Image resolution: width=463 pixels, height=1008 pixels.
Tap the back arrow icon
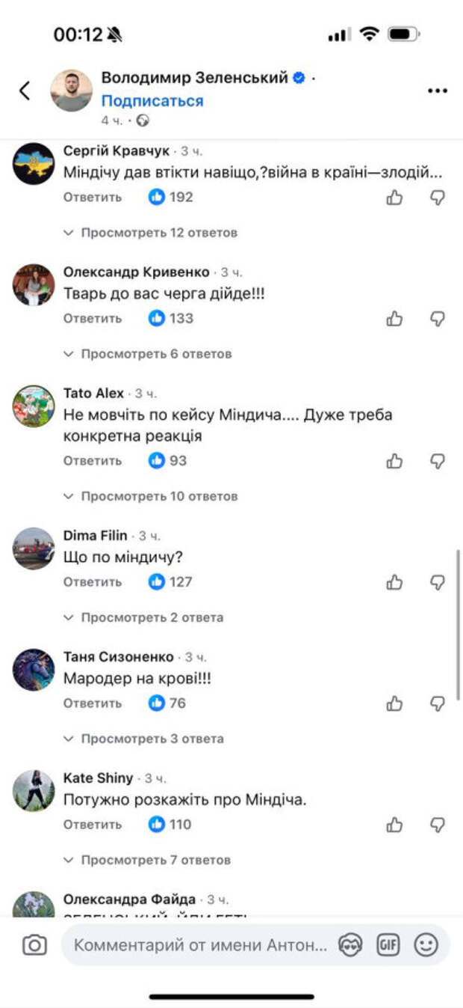(25, 91)
